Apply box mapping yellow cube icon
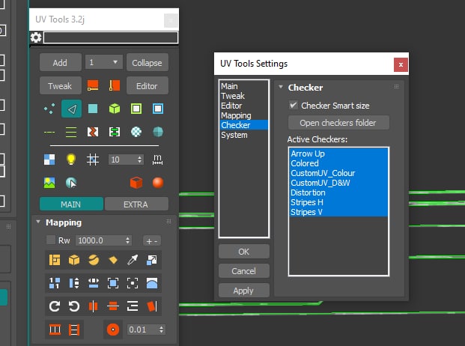This screenshot has width=465, height=346. coord(74,260)
